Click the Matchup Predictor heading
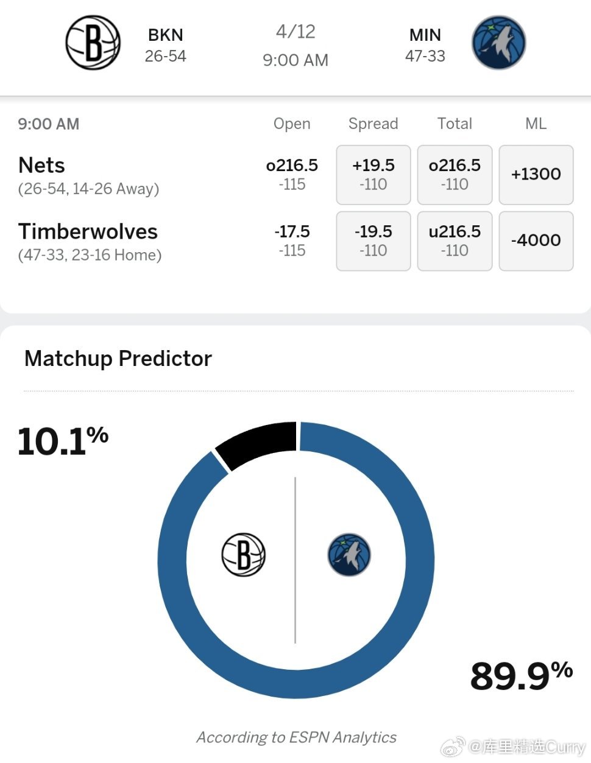This screenshot has height=763, width=591. 118,359
